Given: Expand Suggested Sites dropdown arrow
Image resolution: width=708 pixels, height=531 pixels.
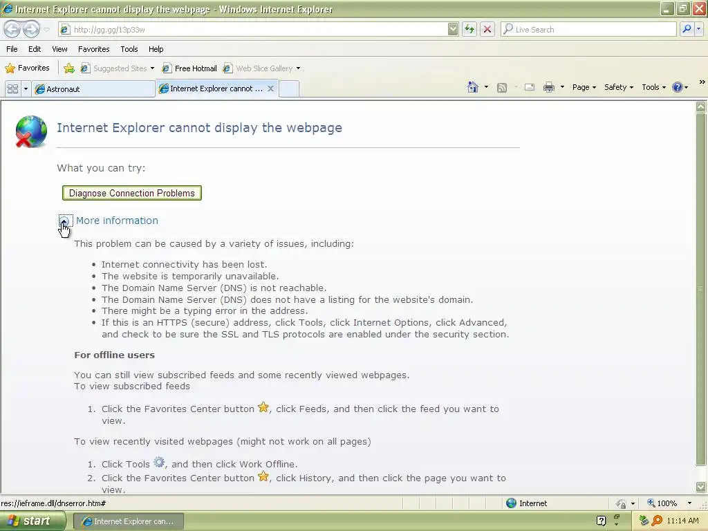Looking at the screenshot, I should pyautogui.click(x=153, y=68).
